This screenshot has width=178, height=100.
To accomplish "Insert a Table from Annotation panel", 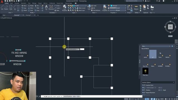I will (57, 10).
